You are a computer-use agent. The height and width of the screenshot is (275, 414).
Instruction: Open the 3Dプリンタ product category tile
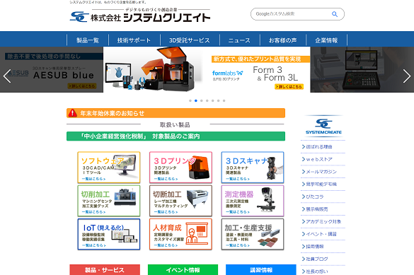tap(180, 168)
